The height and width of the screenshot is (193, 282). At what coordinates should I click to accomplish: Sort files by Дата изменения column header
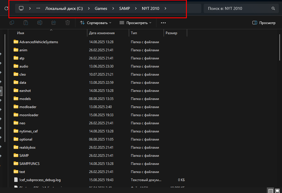click(x=102, y=33)
